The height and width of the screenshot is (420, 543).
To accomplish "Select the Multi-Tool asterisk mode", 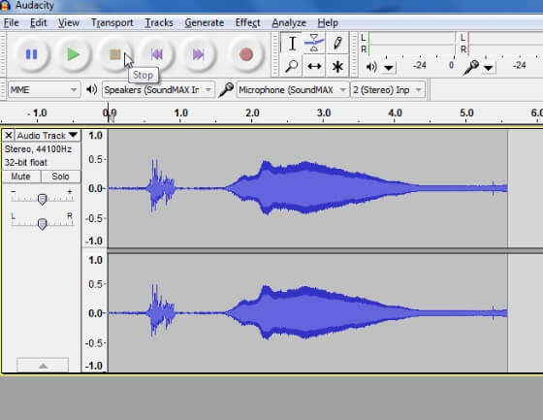I will click(337, 66).
